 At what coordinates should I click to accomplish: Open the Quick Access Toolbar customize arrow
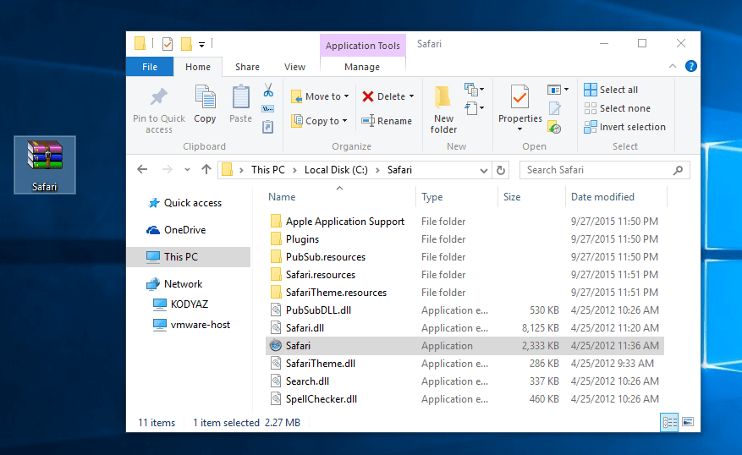coord(201,45)
